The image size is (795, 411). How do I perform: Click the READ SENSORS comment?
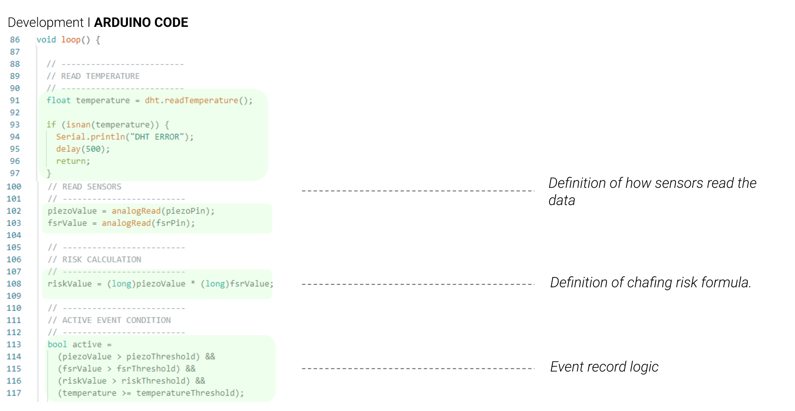[x=84, y=187]
